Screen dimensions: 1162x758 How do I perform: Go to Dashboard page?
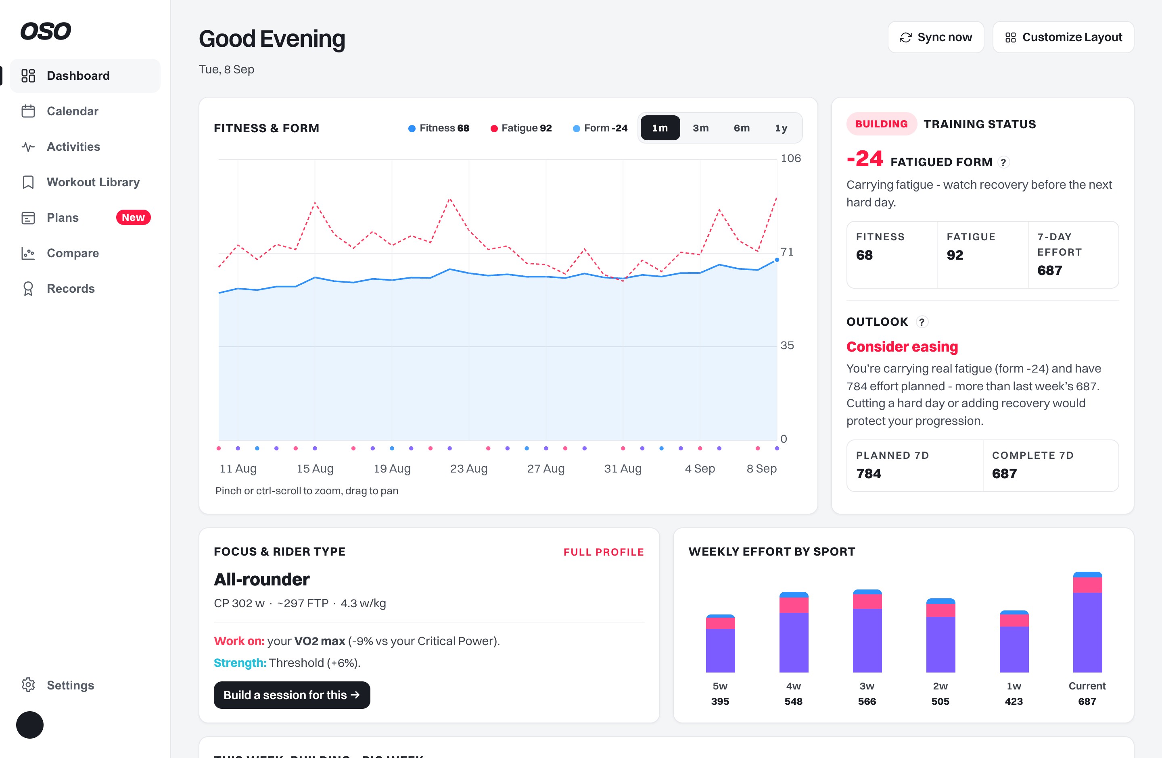(x=85, y=76)
